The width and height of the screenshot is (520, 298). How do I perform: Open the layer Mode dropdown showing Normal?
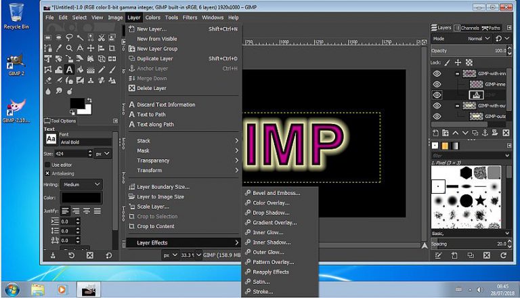pyautogui.click(x=478, y=39)
